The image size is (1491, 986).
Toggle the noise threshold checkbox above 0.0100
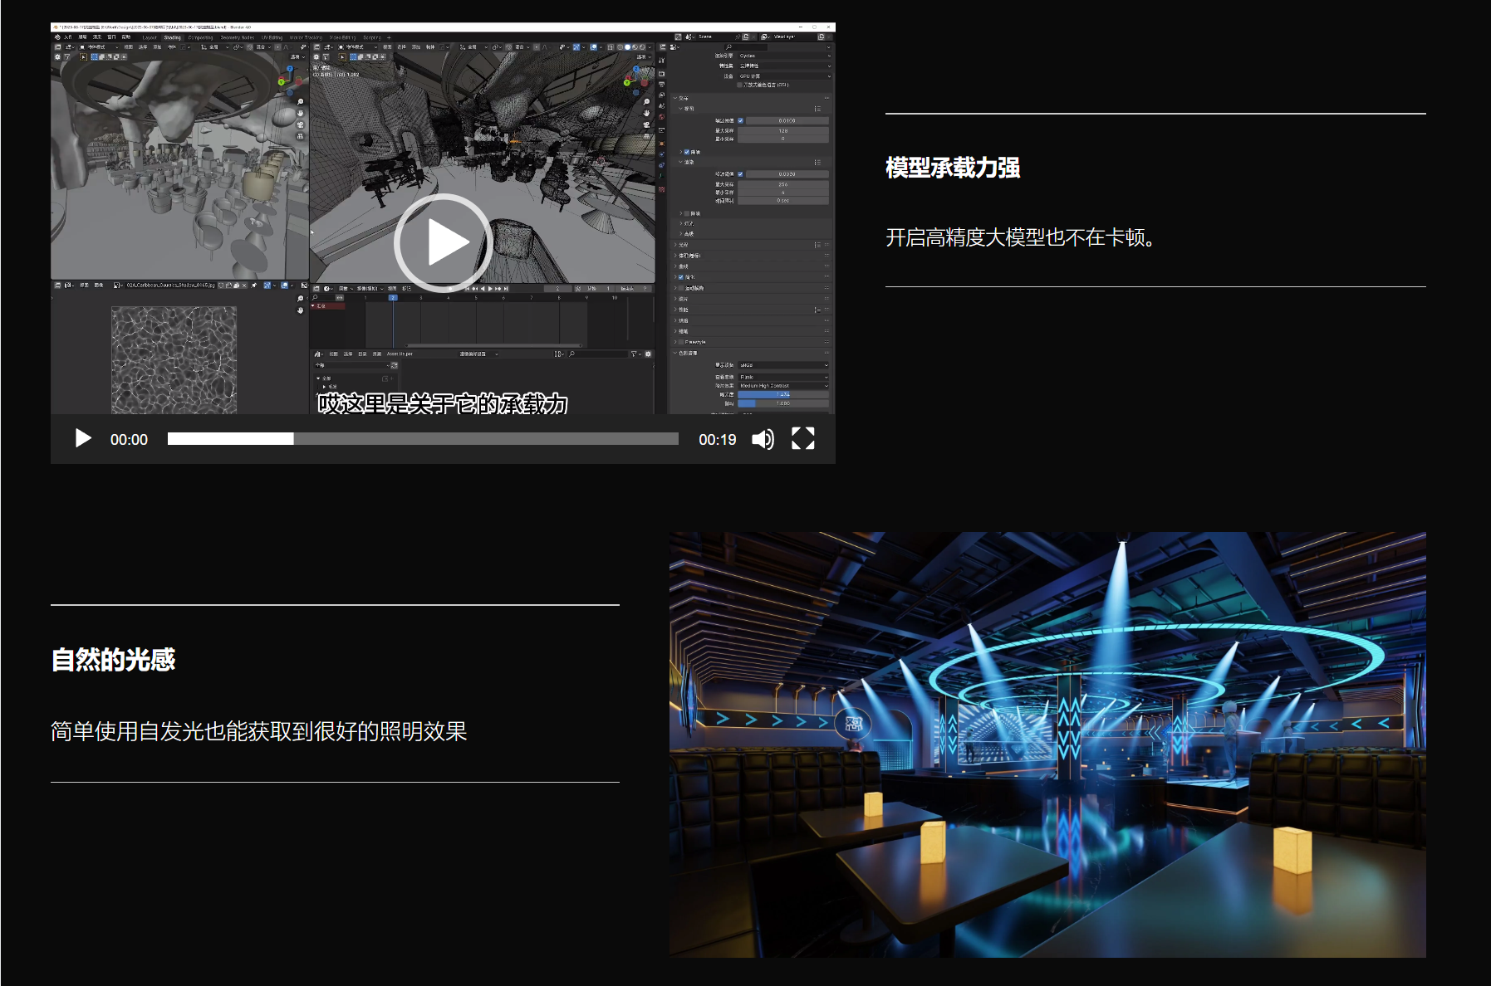pyautogui.click(x=740, y=120)
